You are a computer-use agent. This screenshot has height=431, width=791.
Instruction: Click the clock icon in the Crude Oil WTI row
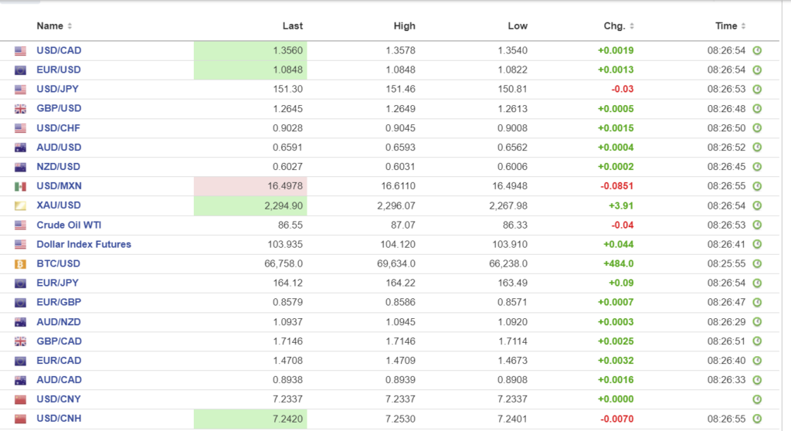757,226
